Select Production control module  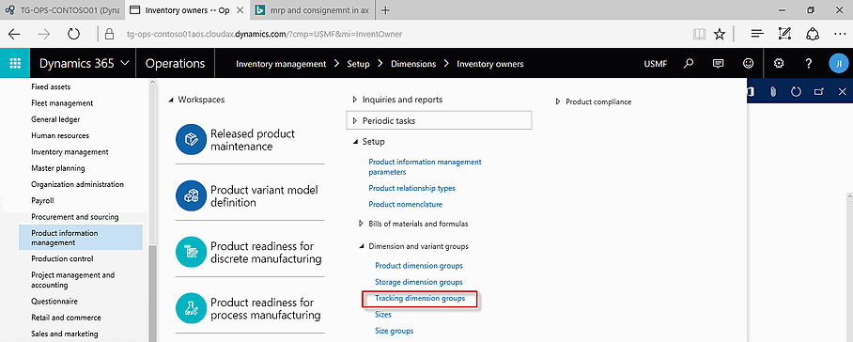[x=62, y=258]
